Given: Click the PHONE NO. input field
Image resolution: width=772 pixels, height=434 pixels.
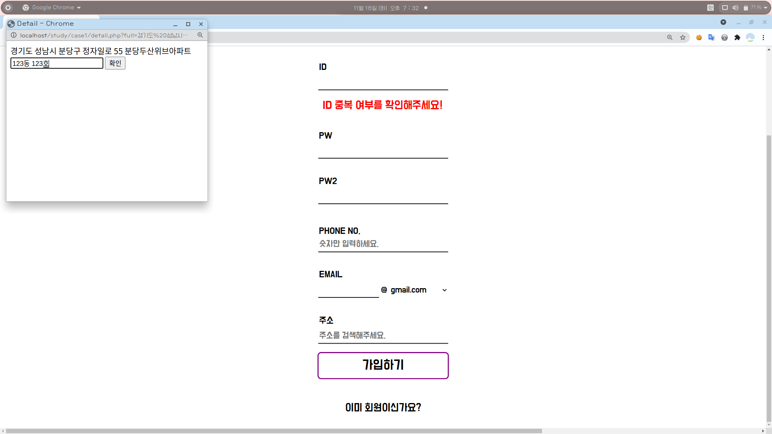Looking at the screenshot, I should pos(383,244).
